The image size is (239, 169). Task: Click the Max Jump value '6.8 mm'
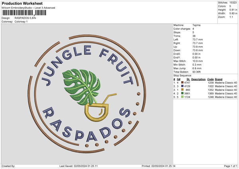click(197, 68)
